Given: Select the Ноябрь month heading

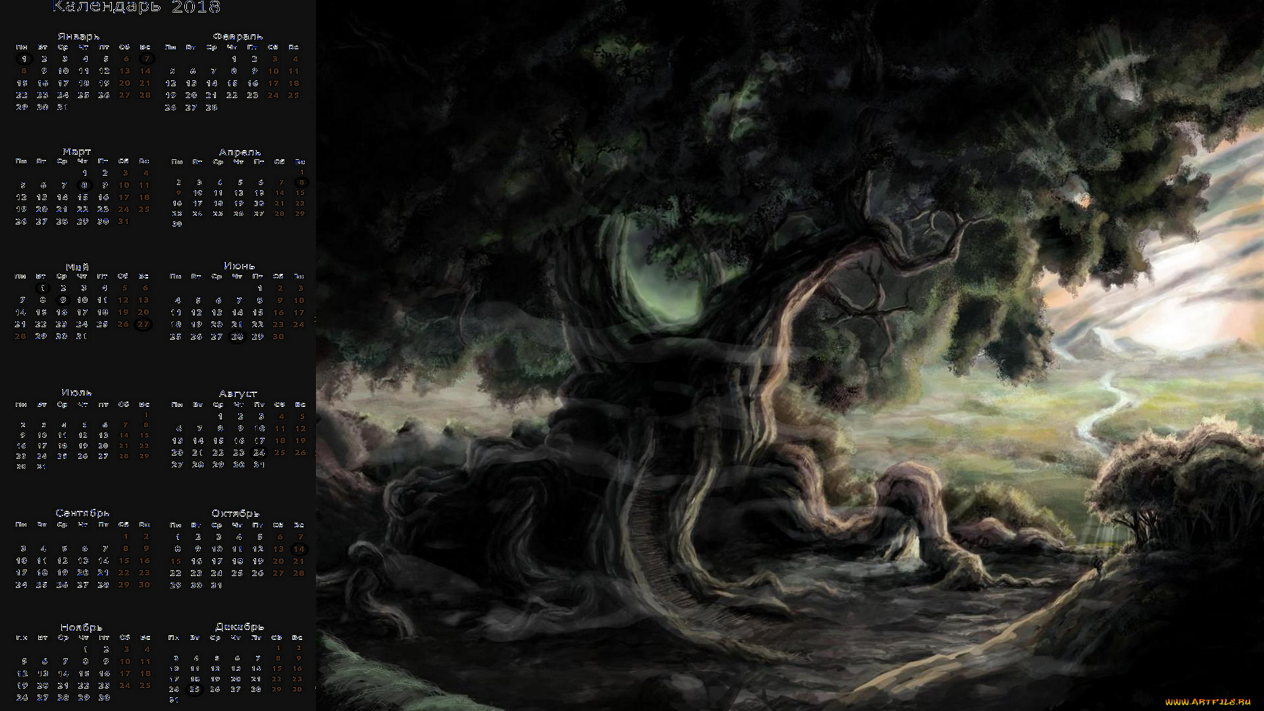Looking at the screenshot, I should click(x=81, y=627).
